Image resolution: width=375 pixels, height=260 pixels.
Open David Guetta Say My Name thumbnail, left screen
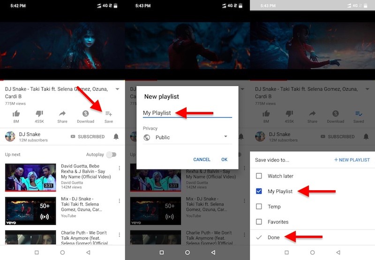point(30,178)
